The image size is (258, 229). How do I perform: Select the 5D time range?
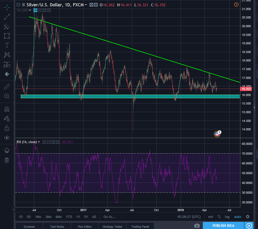pos(29,217)
